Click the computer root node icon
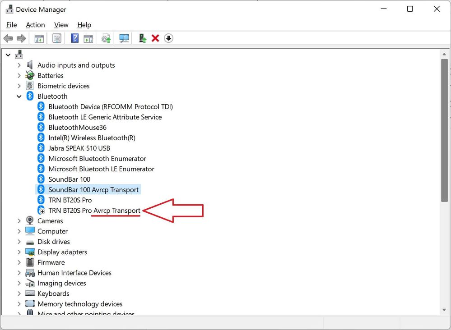Screen dimensions: 451x330 coord(19,54)
